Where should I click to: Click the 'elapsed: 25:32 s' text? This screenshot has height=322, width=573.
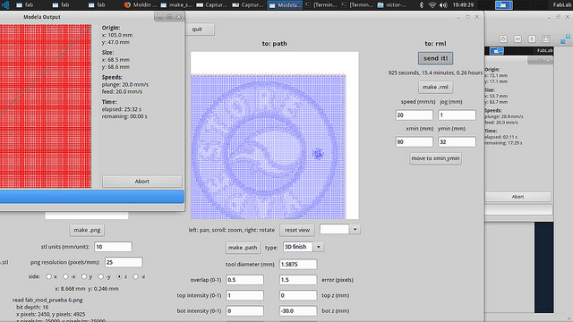pyautogui.click(x=122, y=109)
